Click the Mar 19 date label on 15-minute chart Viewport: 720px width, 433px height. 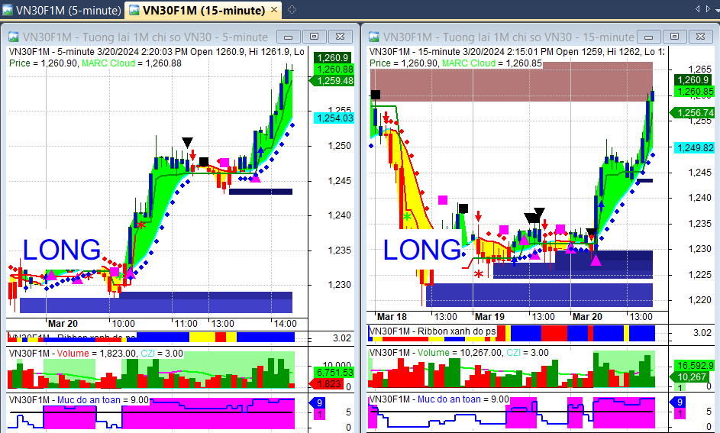click(489, 317)
